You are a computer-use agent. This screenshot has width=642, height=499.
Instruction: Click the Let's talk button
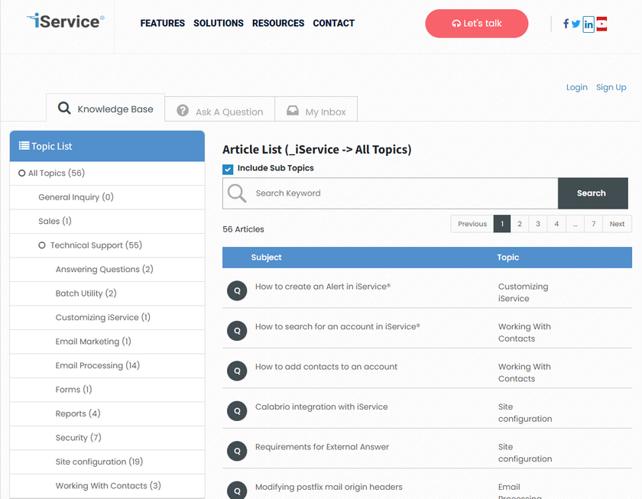pyautogui.click(x=477, y=24)
